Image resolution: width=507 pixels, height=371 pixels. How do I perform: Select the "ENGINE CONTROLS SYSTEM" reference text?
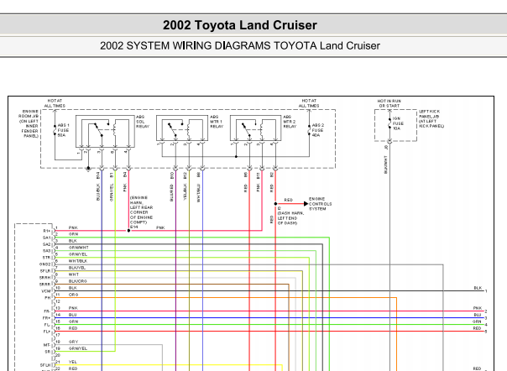pyautogui.click(x=320, y=204)
